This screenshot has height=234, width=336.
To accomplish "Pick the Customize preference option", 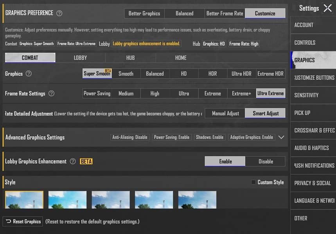I will tap(265, 14).
